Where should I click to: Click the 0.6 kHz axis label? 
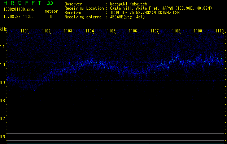coord(3,137)
